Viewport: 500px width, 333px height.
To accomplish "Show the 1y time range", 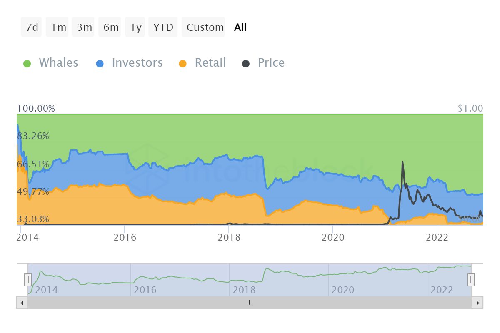I will click(x=136, y=27).
